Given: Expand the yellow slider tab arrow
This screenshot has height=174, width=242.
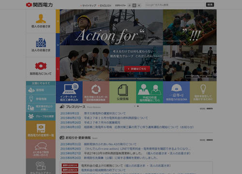Looking at the screenshot, I should point(58,21).
